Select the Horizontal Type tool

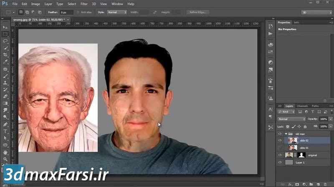click(5, 131)
